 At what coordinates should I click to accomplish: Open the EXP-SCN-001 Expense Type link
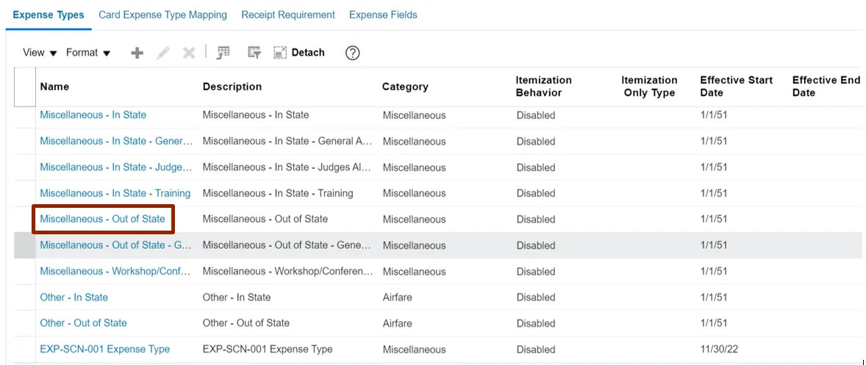[x=105, y=350]
